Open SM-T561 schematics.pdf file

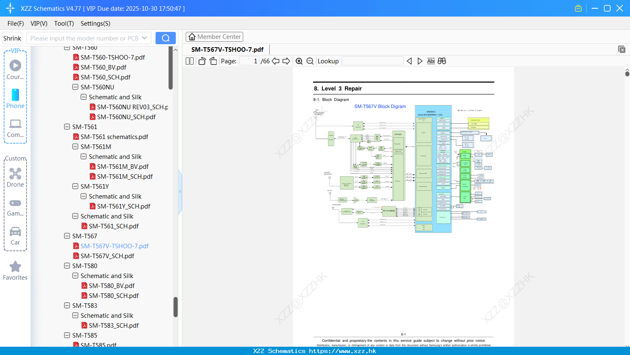point(114,137)
